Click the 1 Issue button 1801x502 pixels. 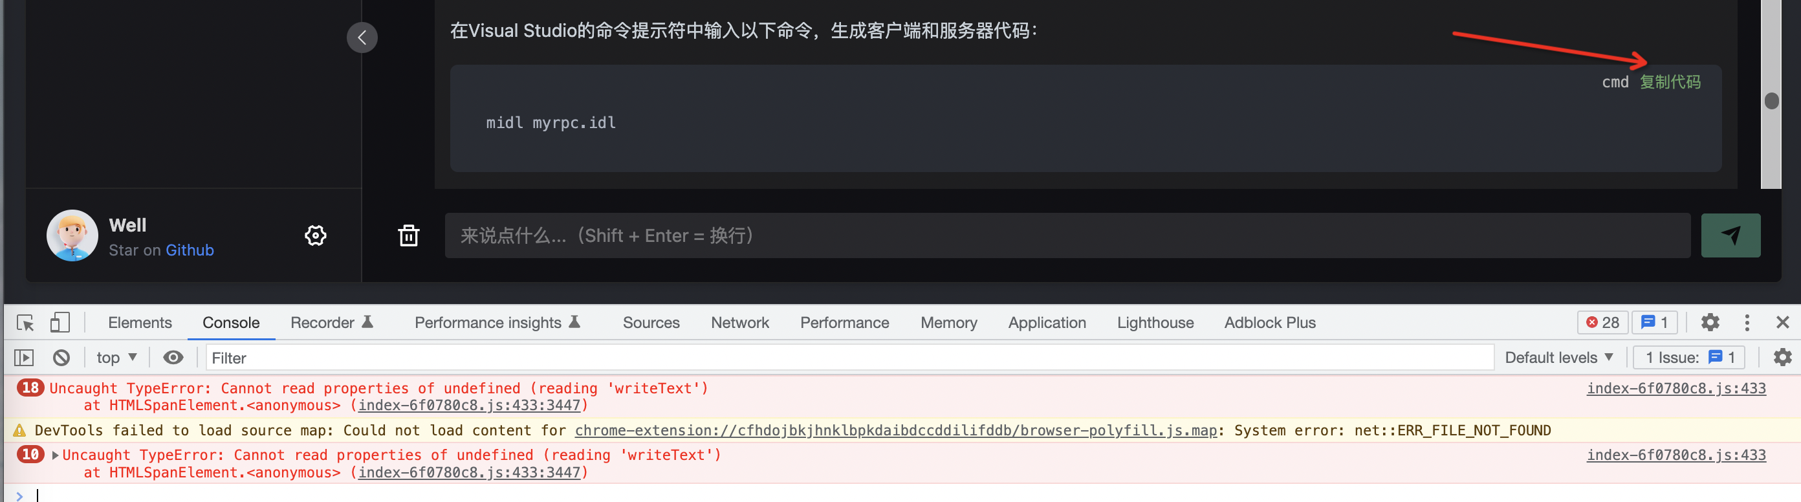point(1688,358)
